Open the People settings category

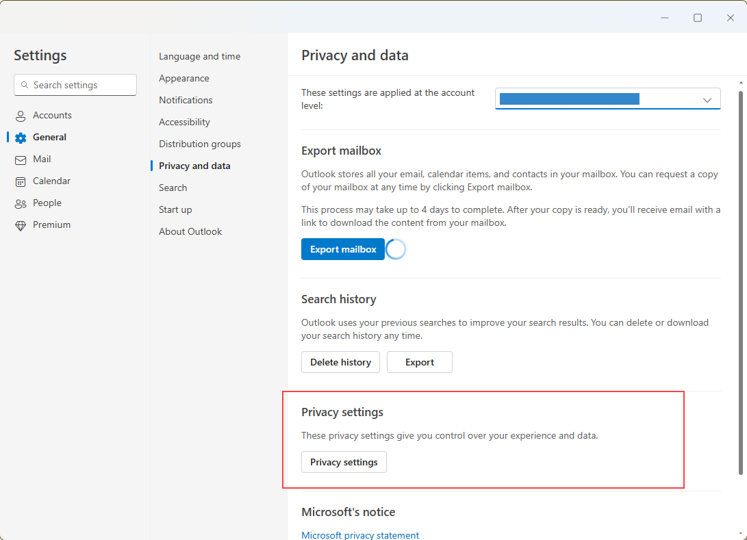pyautogui.click(x=47, y=203)
